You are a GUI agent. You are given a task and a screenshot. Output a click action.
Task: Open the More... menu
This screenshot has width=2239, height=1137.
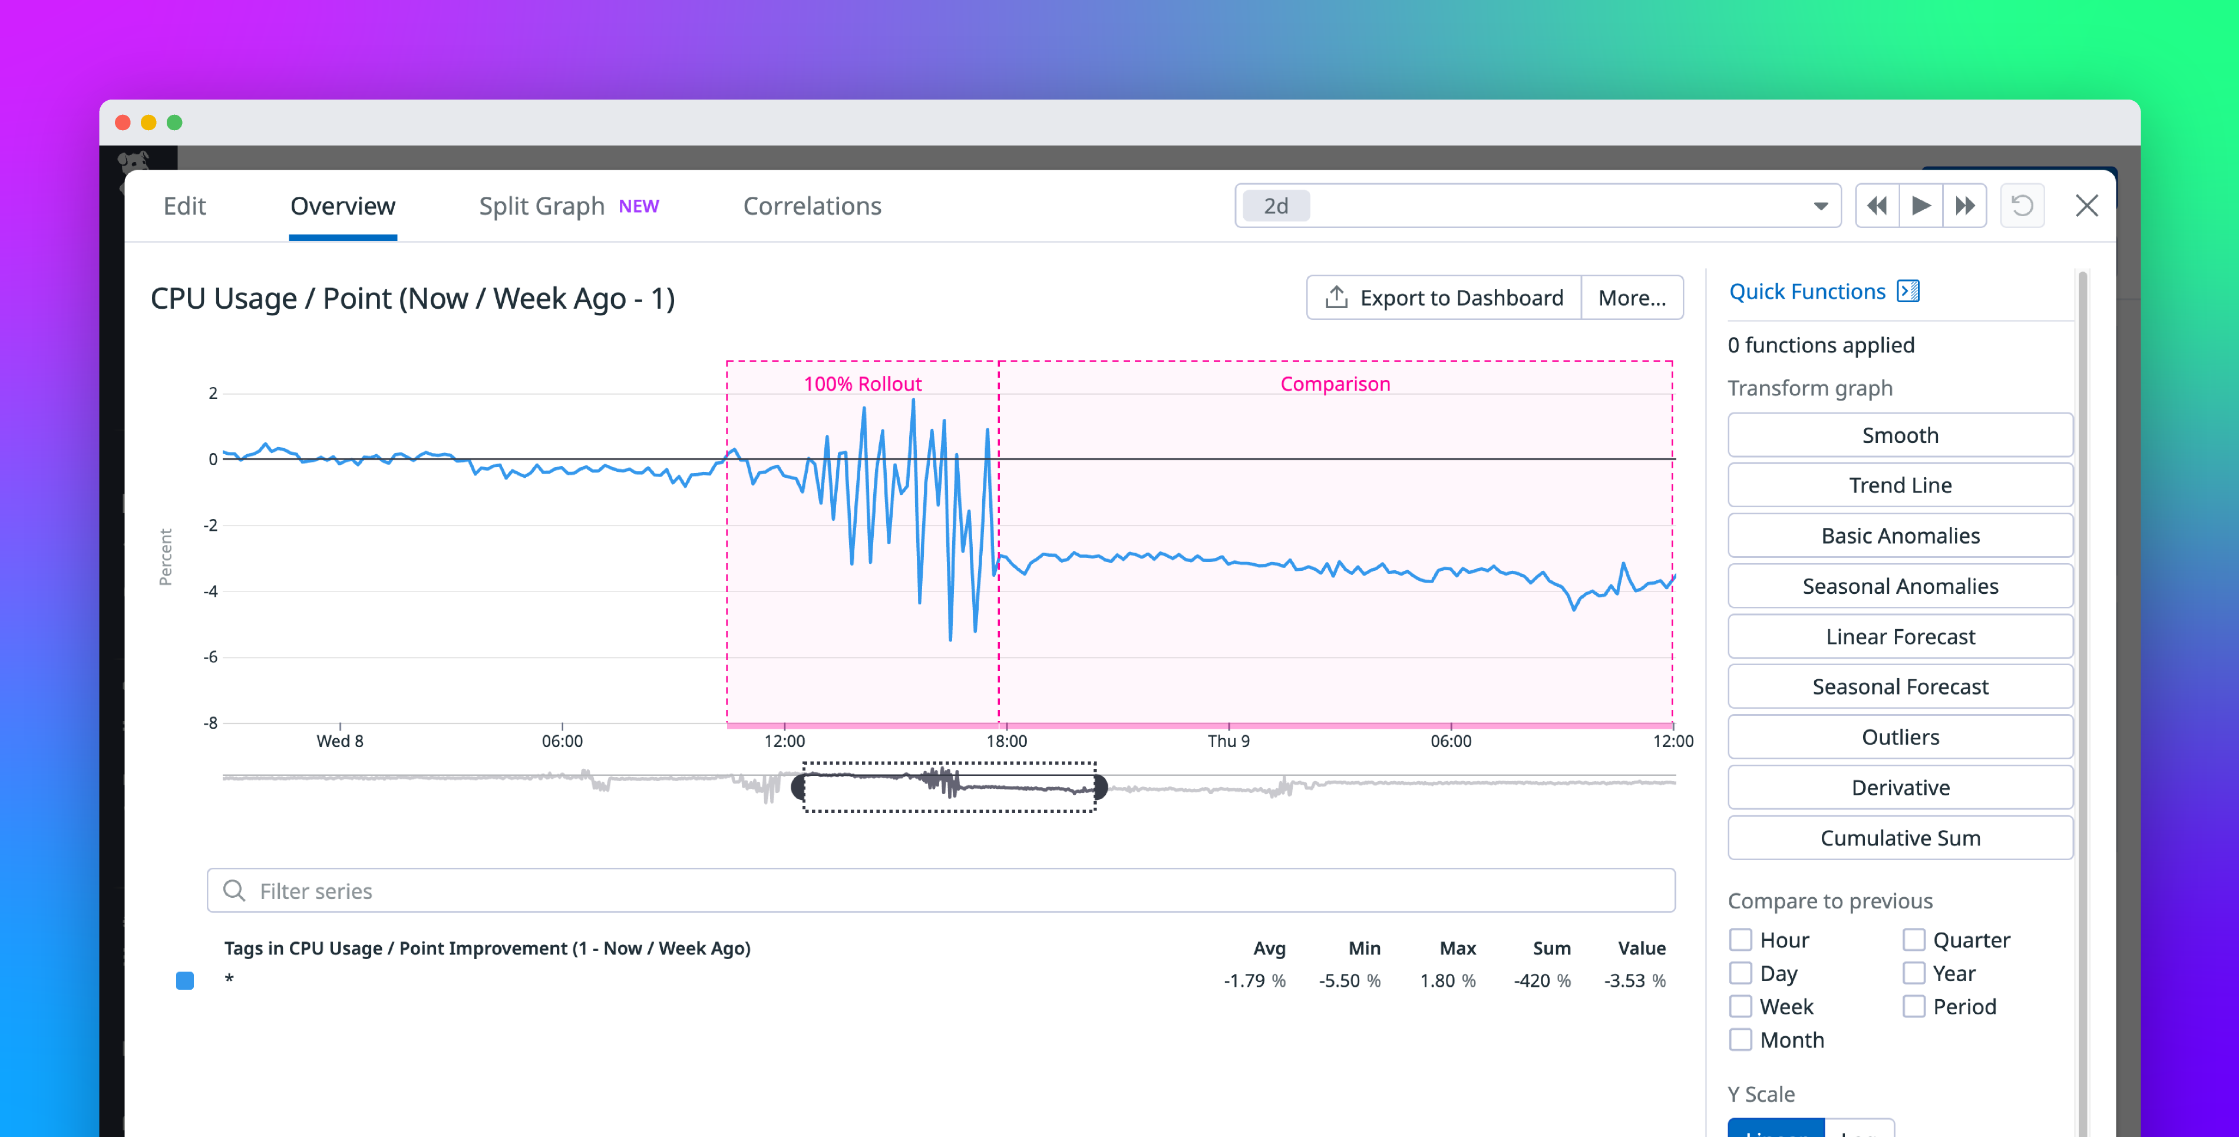point(1632,296)
